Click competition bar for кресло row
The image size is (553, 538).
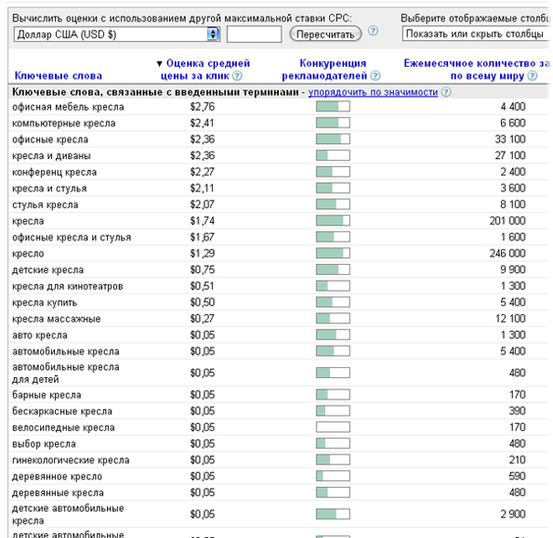pos(333,253)
